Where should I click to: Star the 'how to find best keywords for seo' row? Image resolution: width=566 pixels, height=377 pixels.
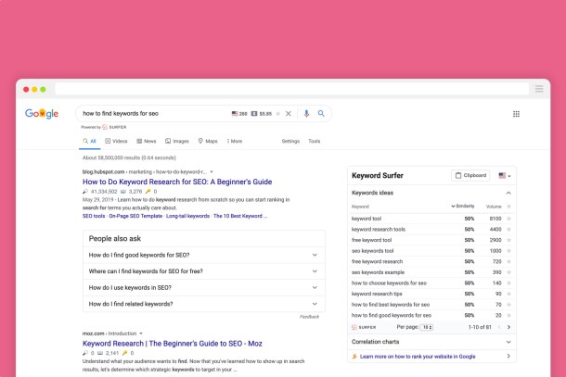click(509, 305)
